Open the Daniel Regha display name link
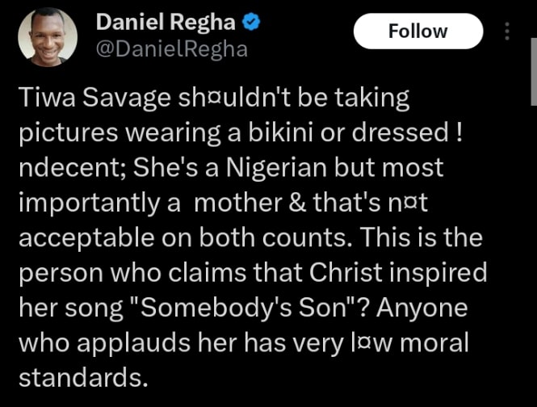Screen dimensions: 537x407 (166, 23)
